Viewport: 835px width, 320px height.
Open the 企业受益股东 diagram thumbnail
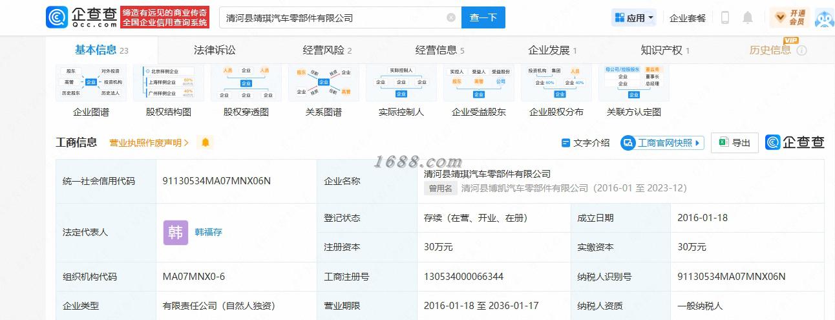[x=478, y=83]
